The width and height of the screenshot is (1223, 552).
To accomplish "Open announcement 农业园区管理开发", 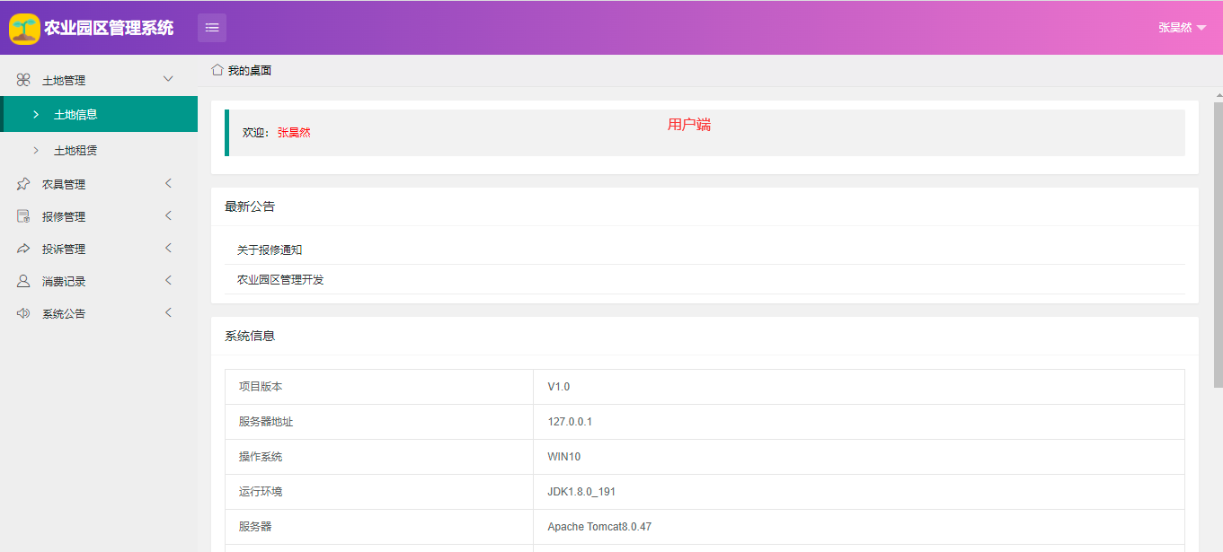I will click(x=280, y=279).
